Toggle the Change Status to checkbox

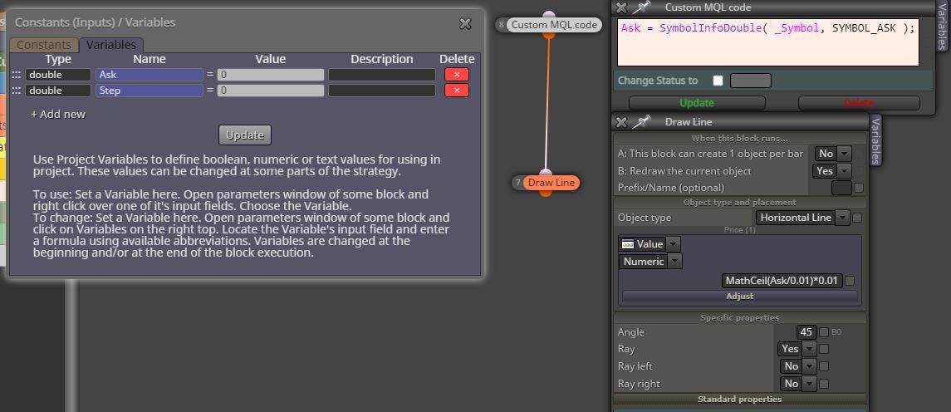pos(718,80)
